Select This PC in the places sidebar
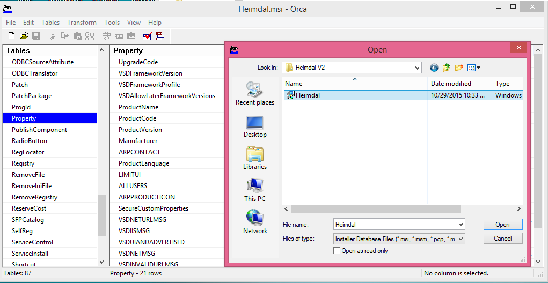Screen dimensions: 548x283 [255, 190]
